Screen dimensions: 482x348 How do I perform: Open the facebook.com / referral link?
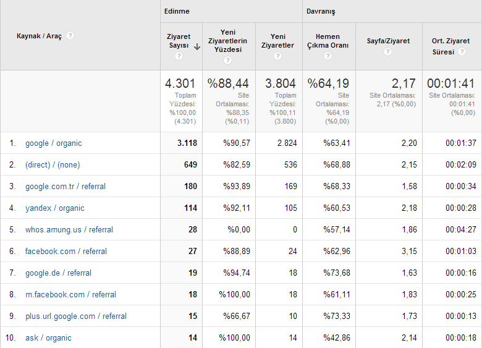(x=66, y=251)
